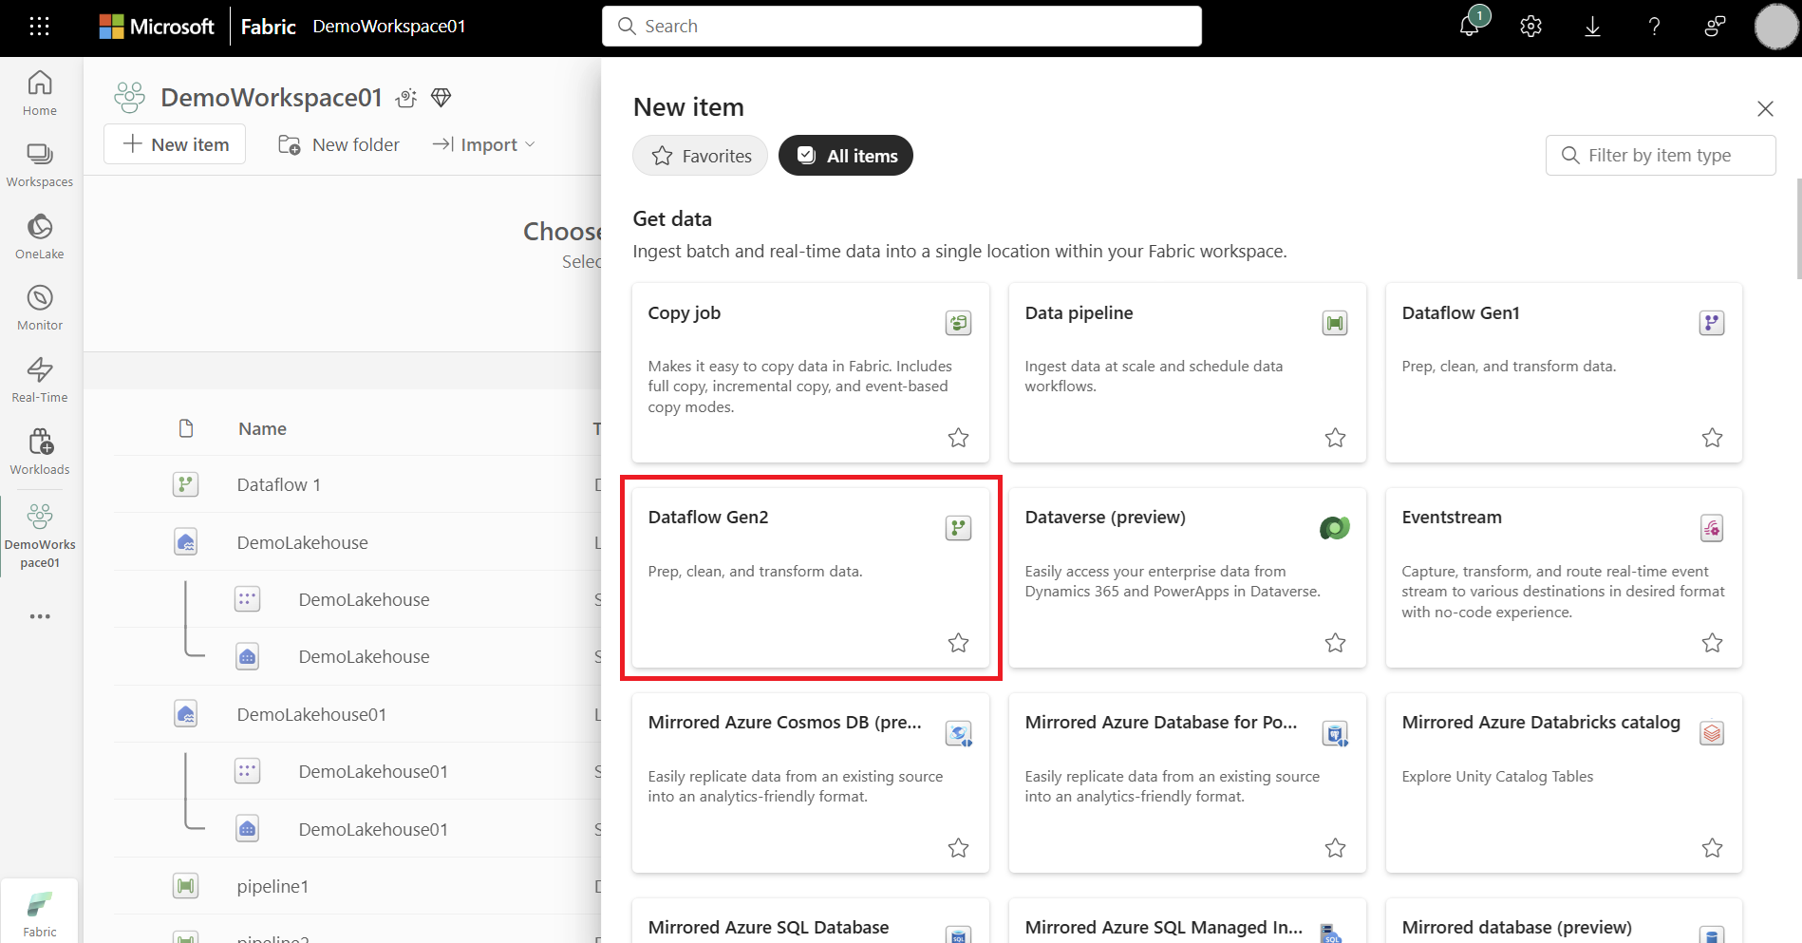Open notifications bell
This screenshot has height=943, width=1802.
[1470, 26]
